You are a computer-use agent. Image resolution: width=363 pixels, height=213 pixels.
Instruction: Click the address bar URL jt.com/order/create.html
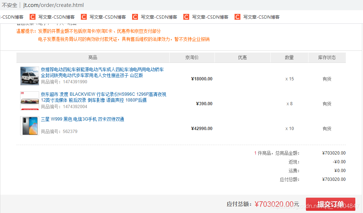tap(53, 5)
